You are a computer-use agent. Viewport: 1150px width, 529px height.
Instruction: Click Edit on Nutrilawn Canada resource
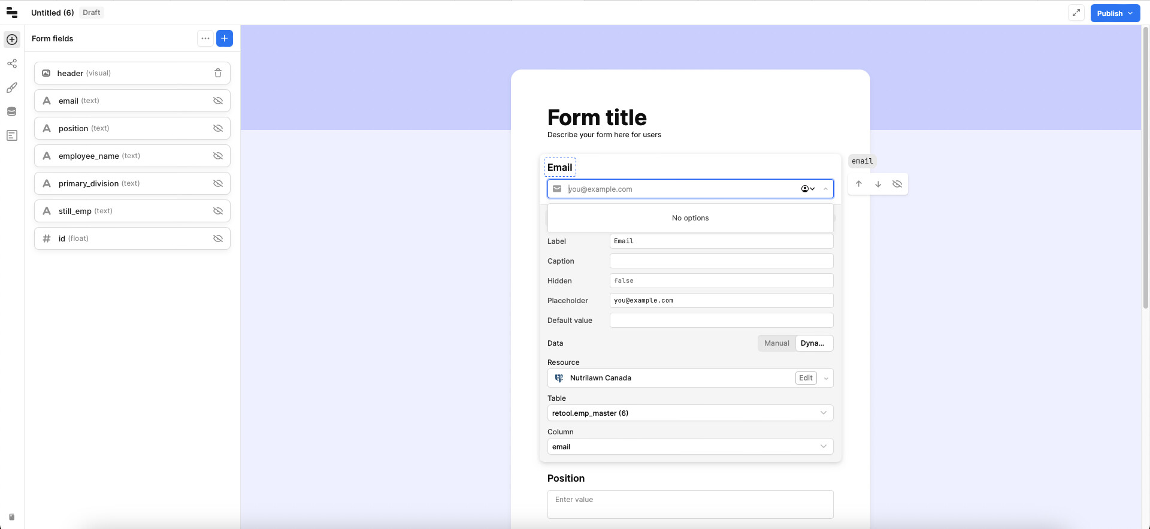tap(806, 378)
